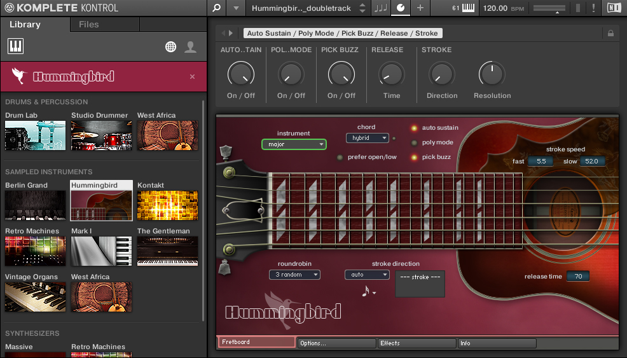Select the factory content globe icon
This screenshot has width=627, height=358.
point(170,46)
